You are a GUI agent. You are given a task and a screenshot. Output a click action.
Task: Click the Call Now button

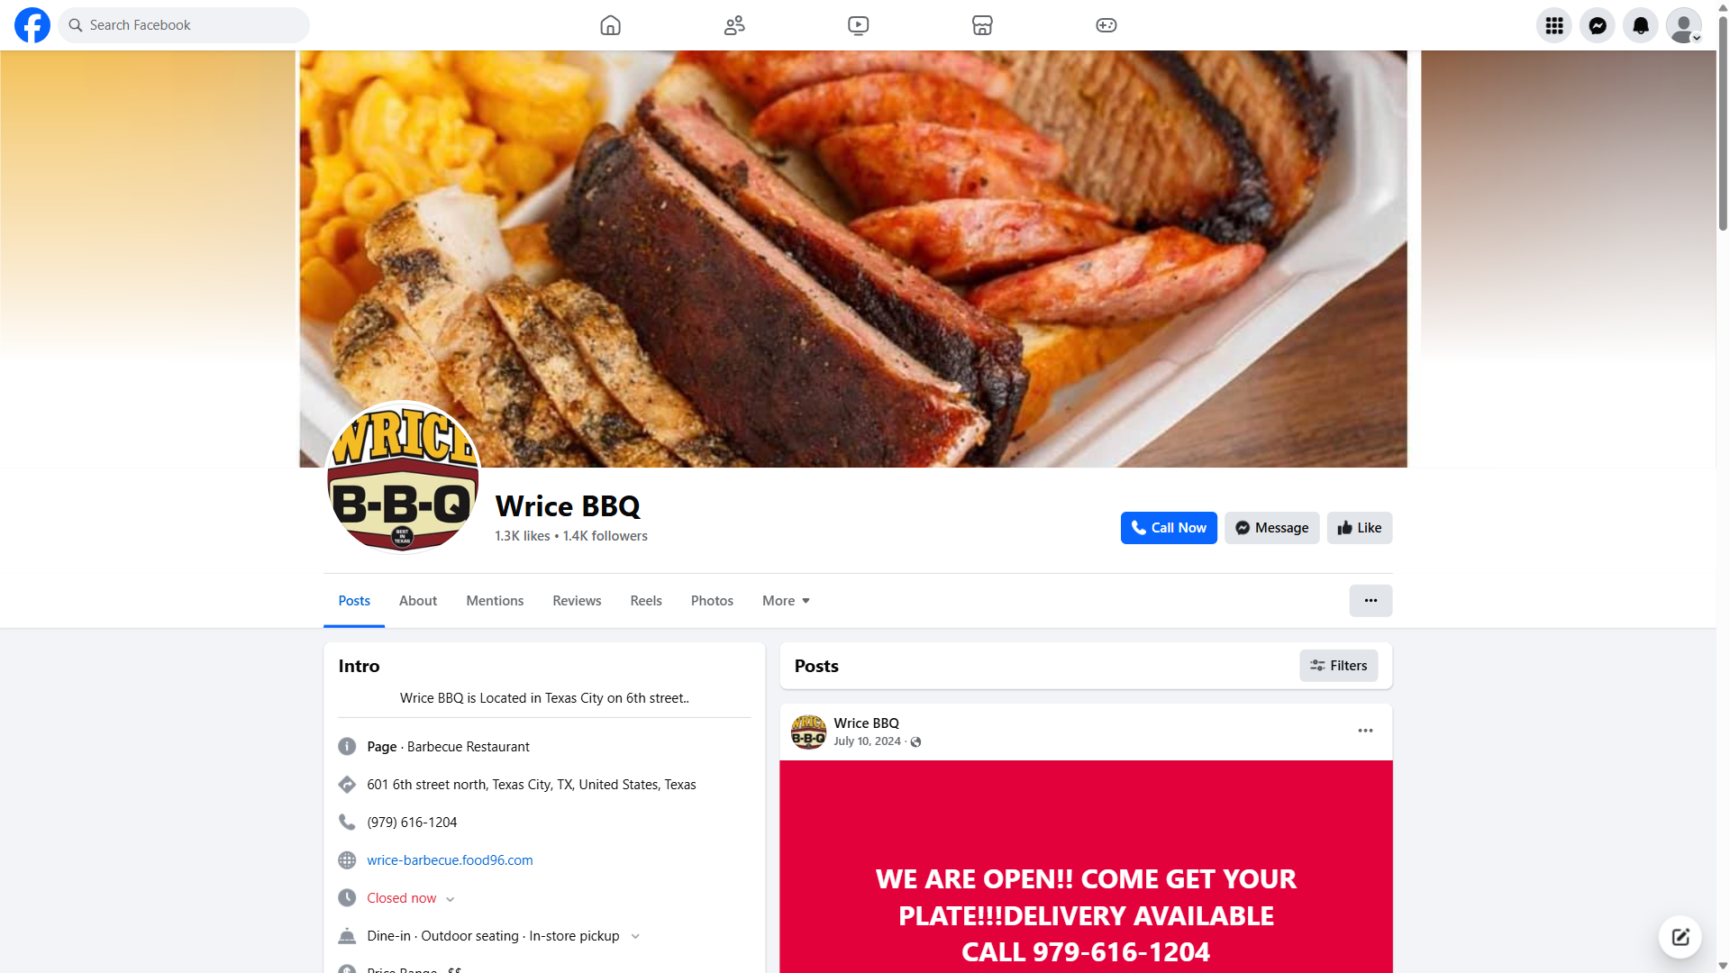[1169, 528]
